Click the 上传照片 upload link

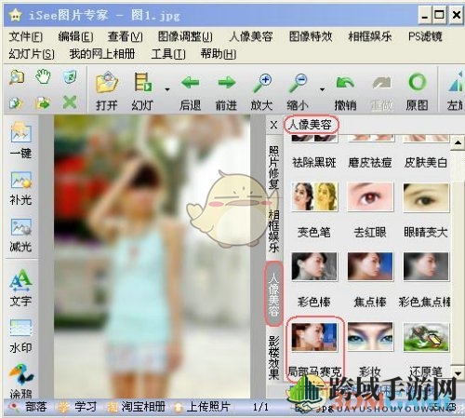[x=203, y=407]
